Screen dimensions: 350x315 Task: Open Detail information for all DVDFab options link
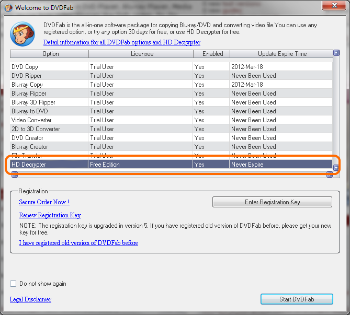(122, 42)
